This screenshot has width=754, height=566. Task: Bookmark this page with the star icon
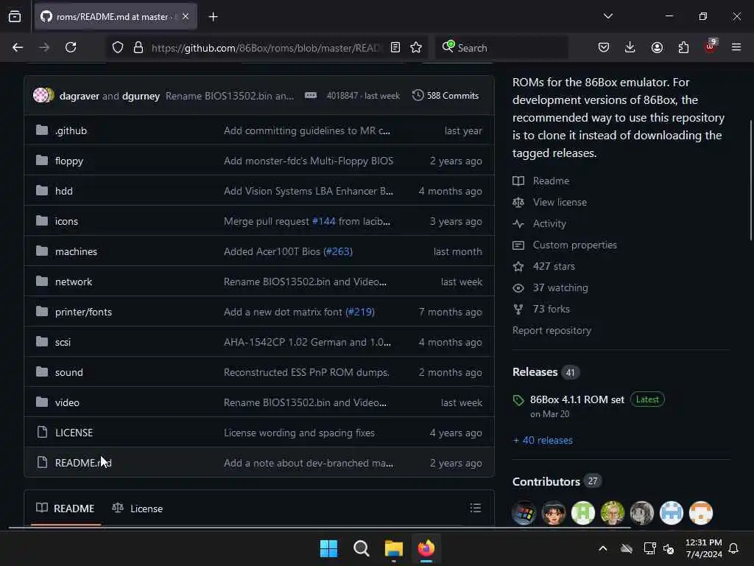tap(416, 47)
